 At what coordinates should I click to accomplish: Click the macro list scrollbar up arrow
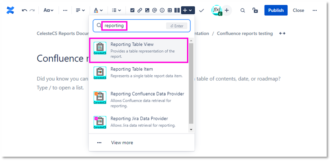click(x=191, y=40)
